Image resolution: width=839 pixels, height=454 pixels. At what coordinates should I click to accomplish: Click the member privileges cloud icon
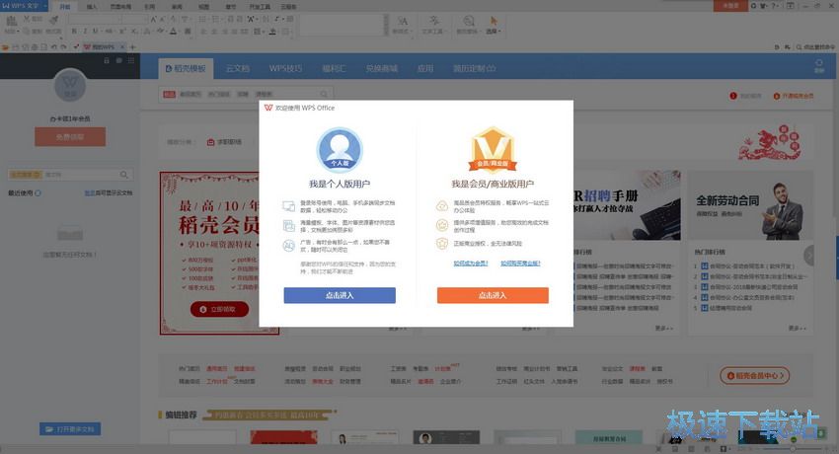click(x=442, y=206)
